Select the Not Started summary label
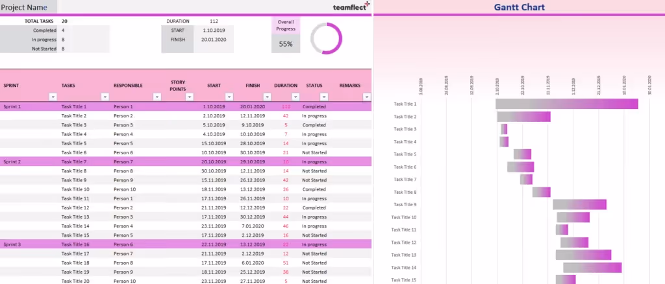Screen dimensions: 665x284 tap(44, 49)
